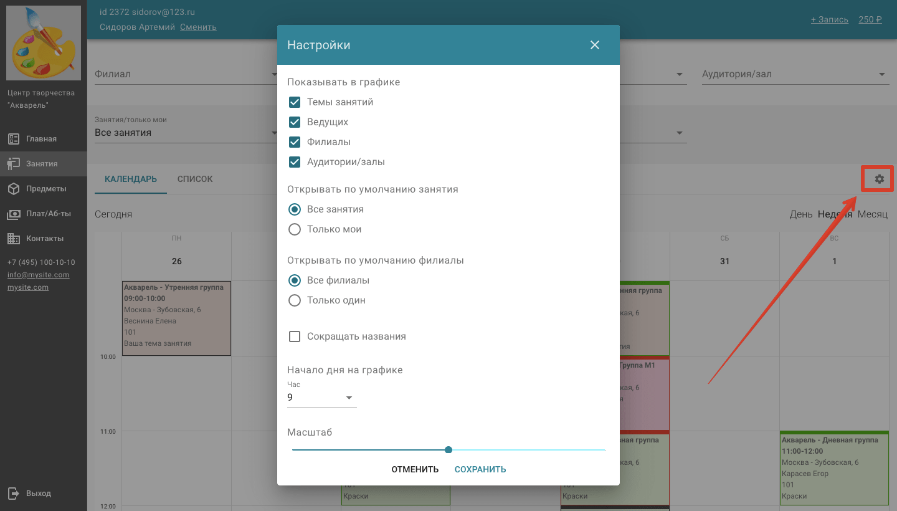Open the gear settings icon
Screen dimensions: 897x511
click(x=879, y=179)
